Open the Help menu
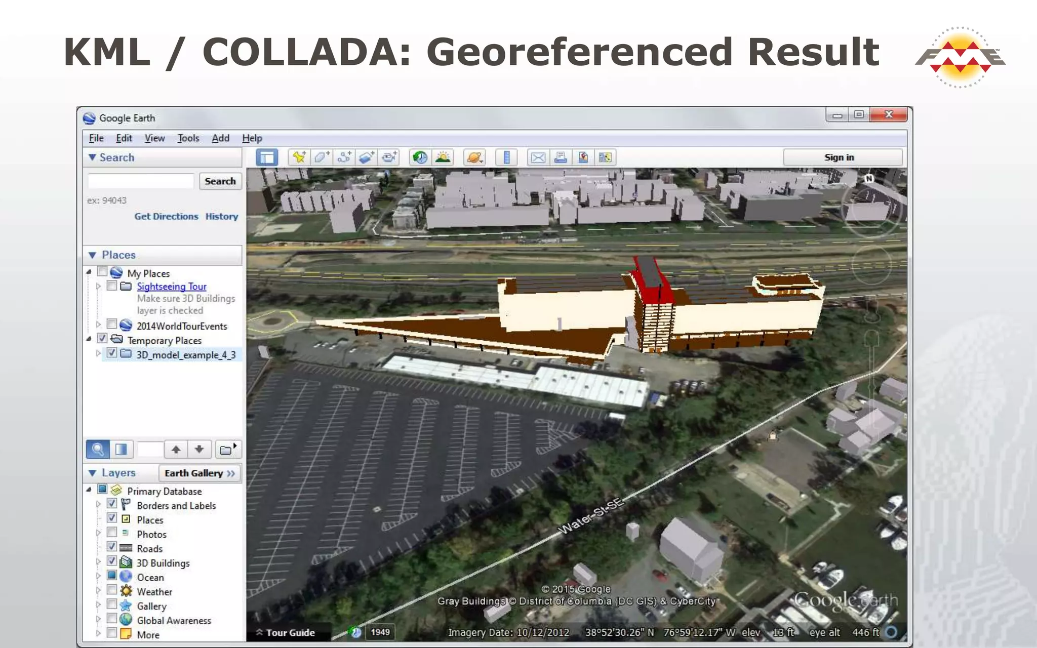1037x648 pixels. (252, 138)
